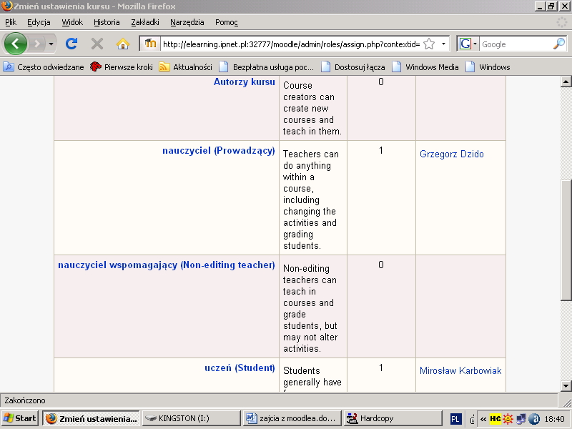Viewport: 572px width, 429px height.
Task: Open the search engine selector dropdown
Action: [475, 44]
